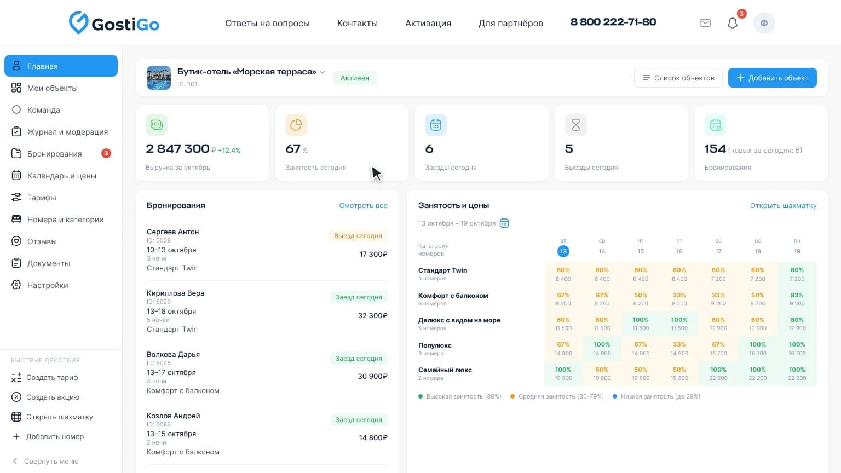Select day 13 in the calendar header
The height and width of the screenshot is (473, 841).
point(563,251)
